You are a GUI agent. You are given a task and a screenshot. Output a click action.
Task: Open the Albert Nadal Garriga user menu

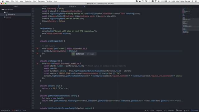183,1
